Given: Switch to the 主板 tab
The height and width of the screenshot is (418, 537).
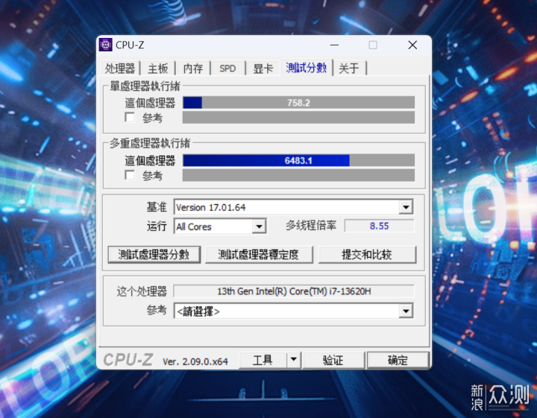Looking at the screenshot, I should pos(158,69).
